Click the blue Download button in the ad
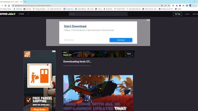 coord(121,40)
